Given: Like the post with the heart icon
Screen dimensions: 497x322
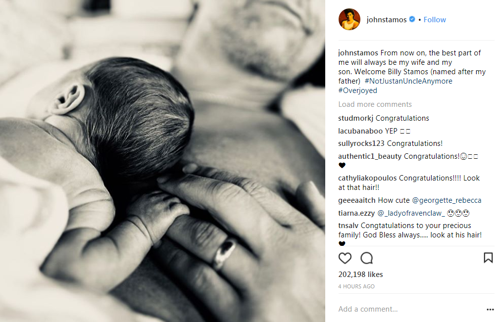Looking at the screenshot, I should 345,258.
